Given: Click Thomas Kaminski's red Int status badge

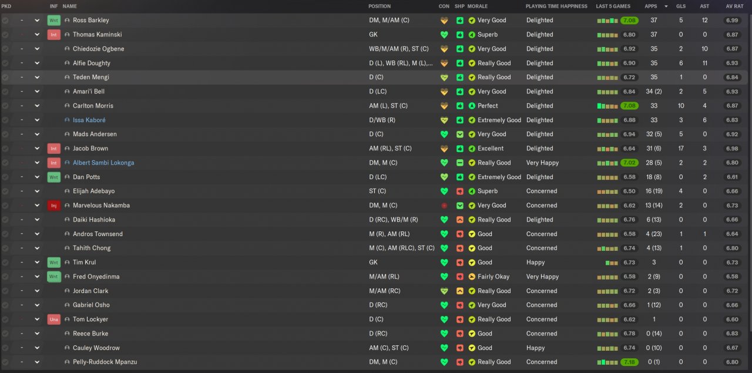Looking at the screenshot, I should (x=53, y=35).
